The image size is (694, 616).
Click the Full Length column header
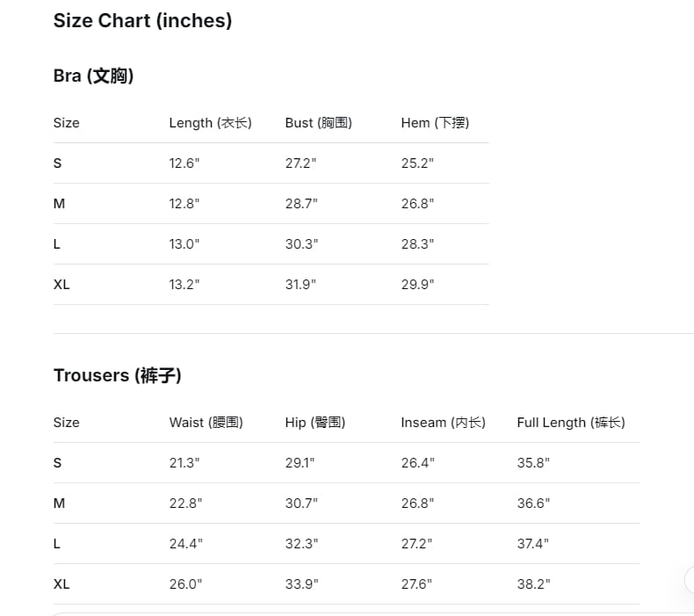(571, 423)
